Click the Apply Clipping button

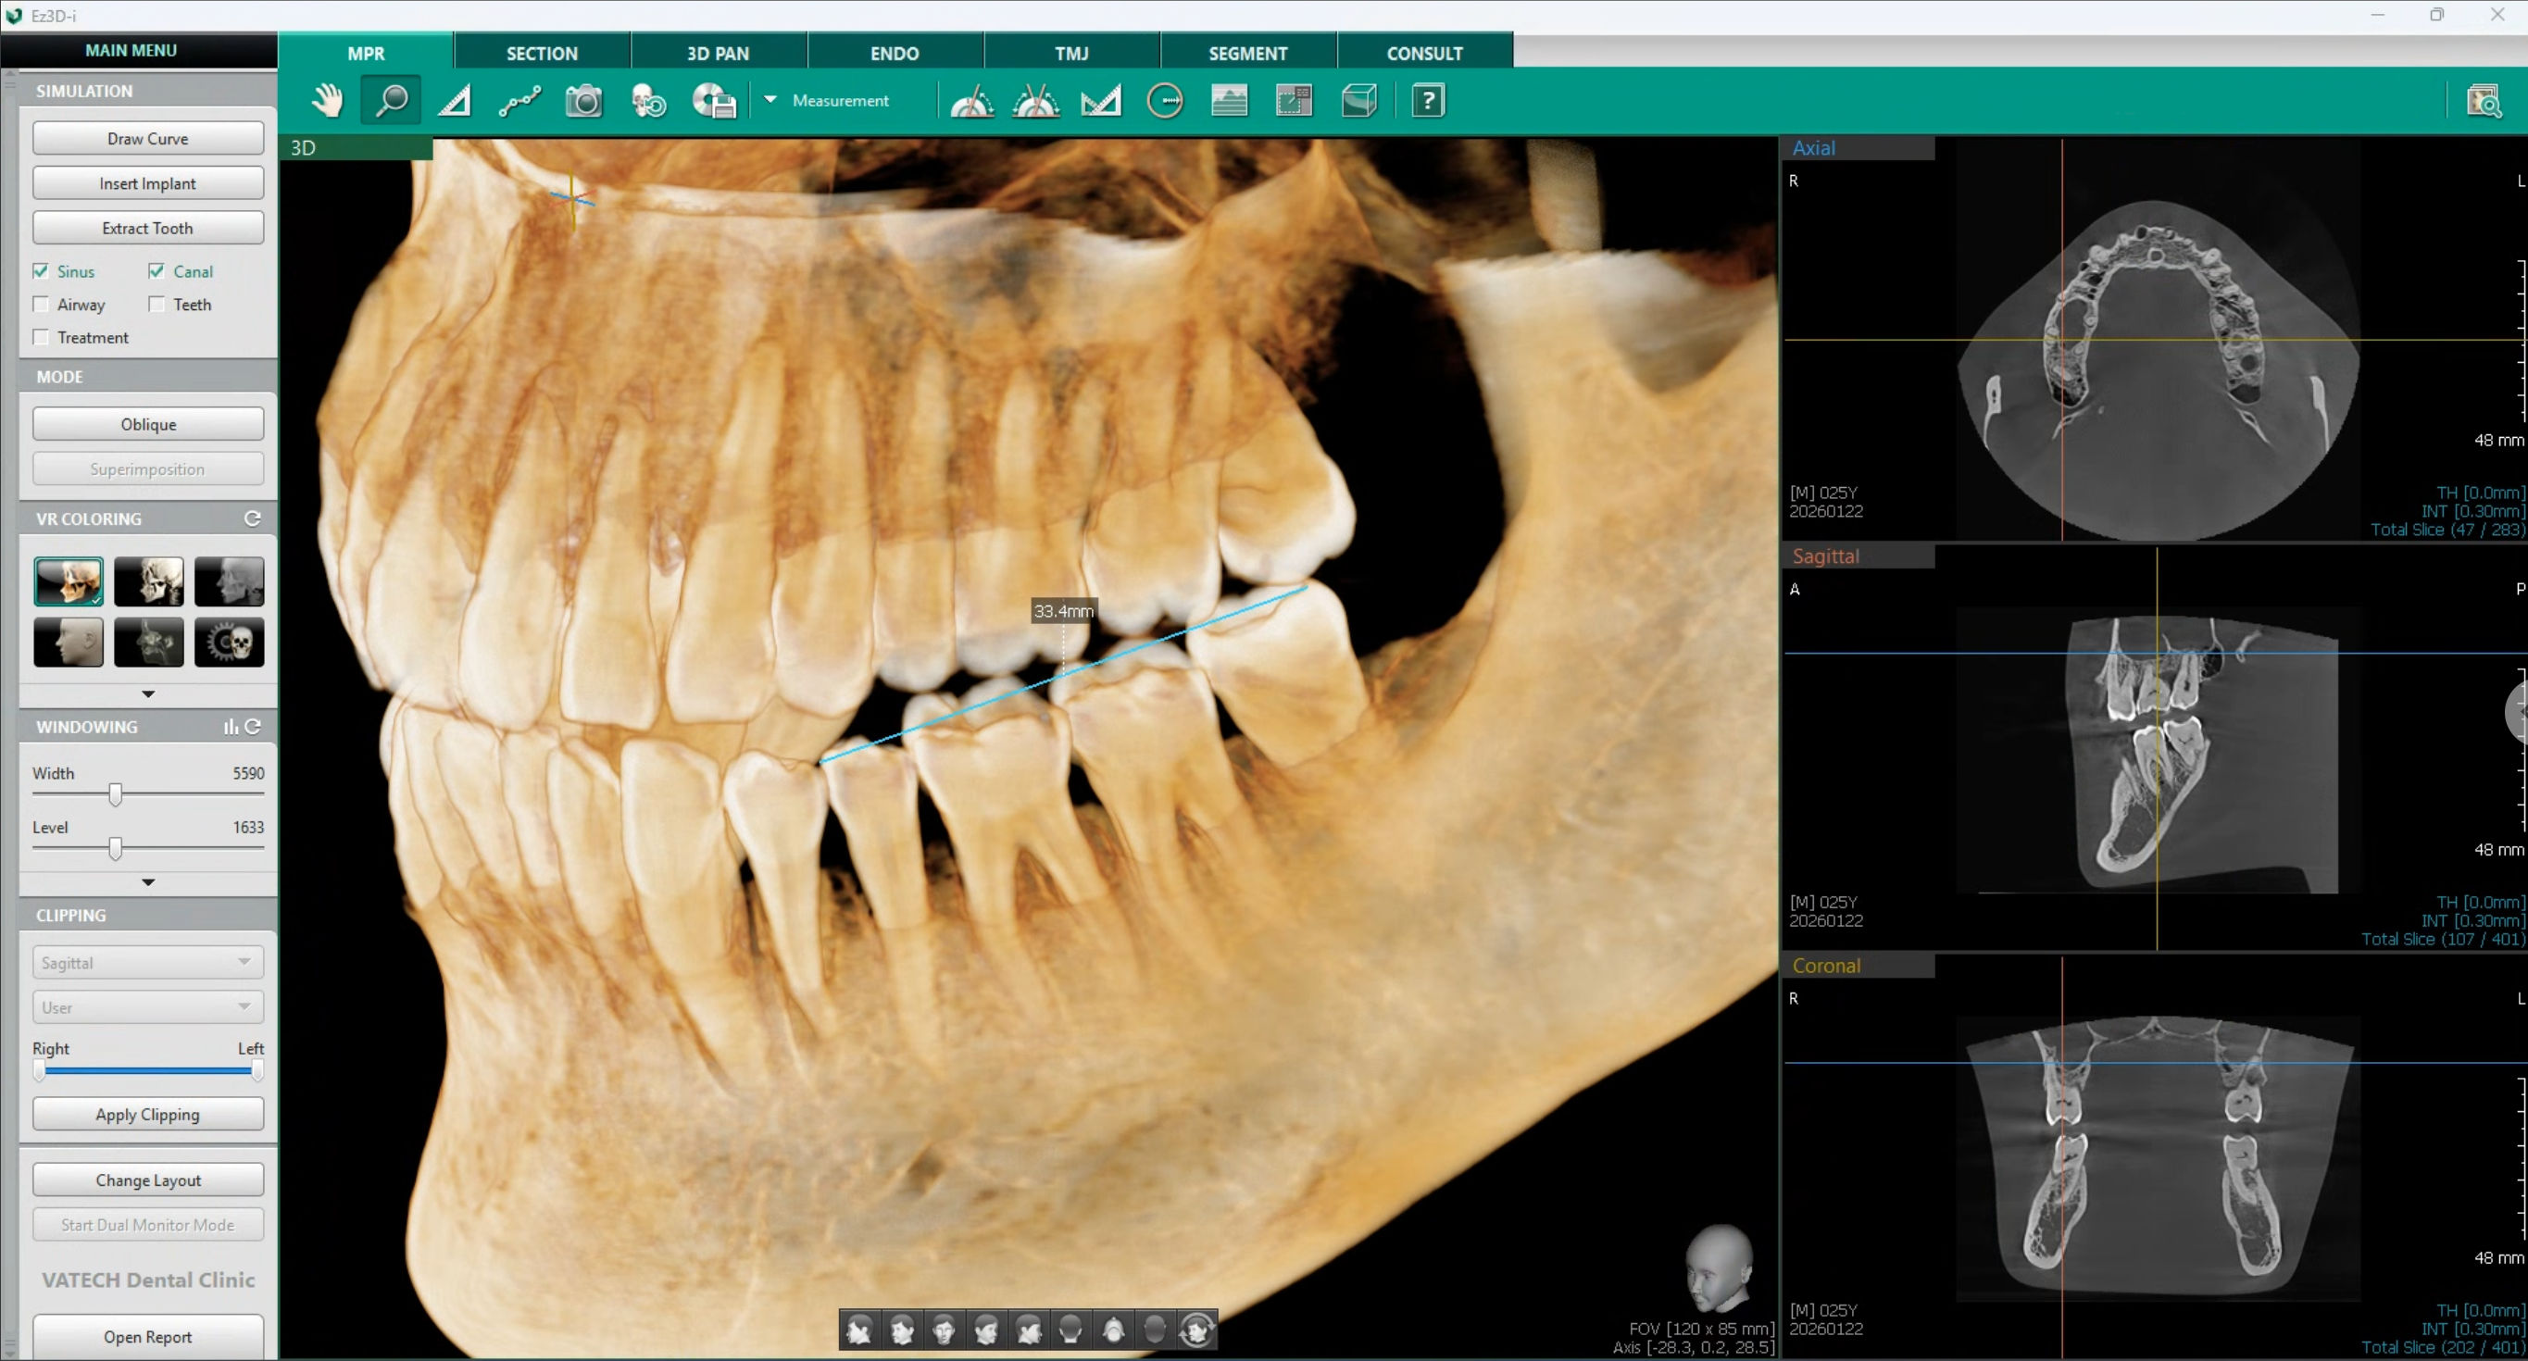(x=148, y=1115)
